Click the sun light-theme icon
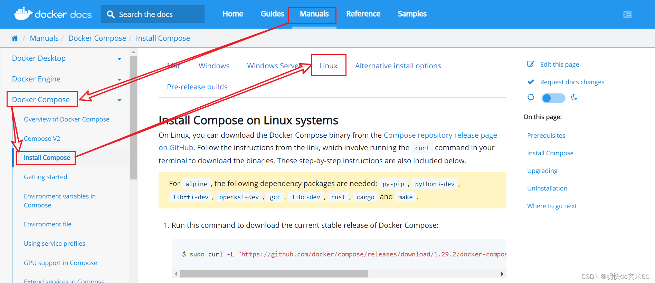This screenshot has height=283, width=655. coord(531,97)
